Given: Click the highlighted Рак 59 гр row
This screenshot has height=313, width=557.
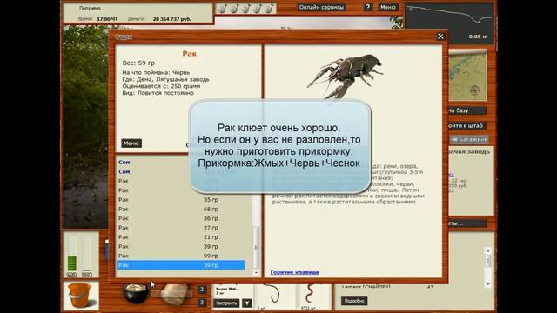Looking at the screenshot, I should coord(181,264).
